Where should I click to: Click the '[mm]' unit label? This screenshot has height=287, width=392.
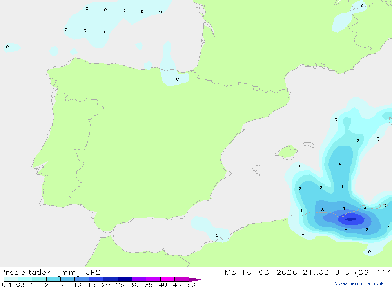(69, 273)
